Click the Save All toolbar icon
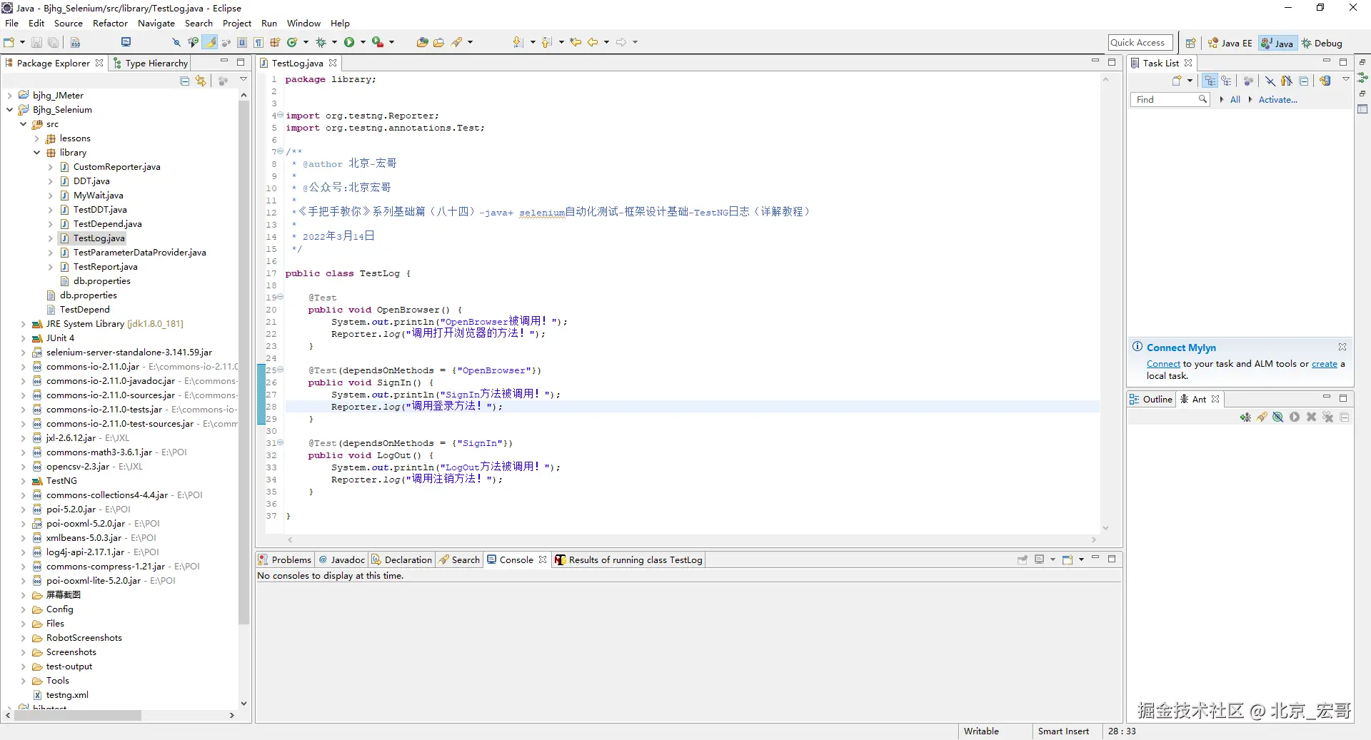 53,43
